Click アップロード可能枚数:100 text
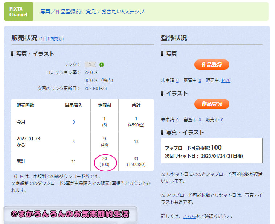The image size is (275, 224). (193, 148)
